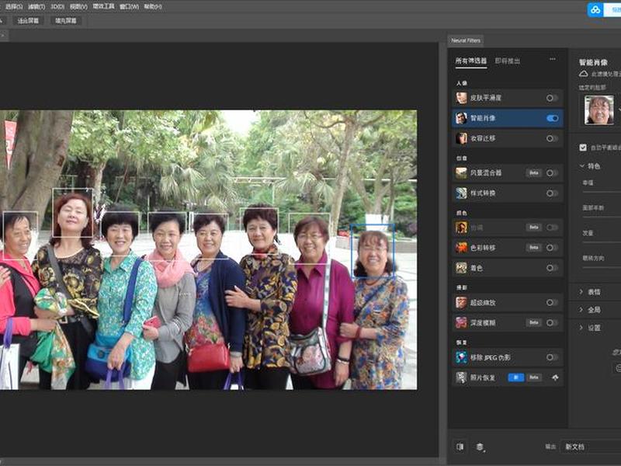Select the 移除 JPEG 伪影 filter icon
621x466 pixels.
point(461,357)
